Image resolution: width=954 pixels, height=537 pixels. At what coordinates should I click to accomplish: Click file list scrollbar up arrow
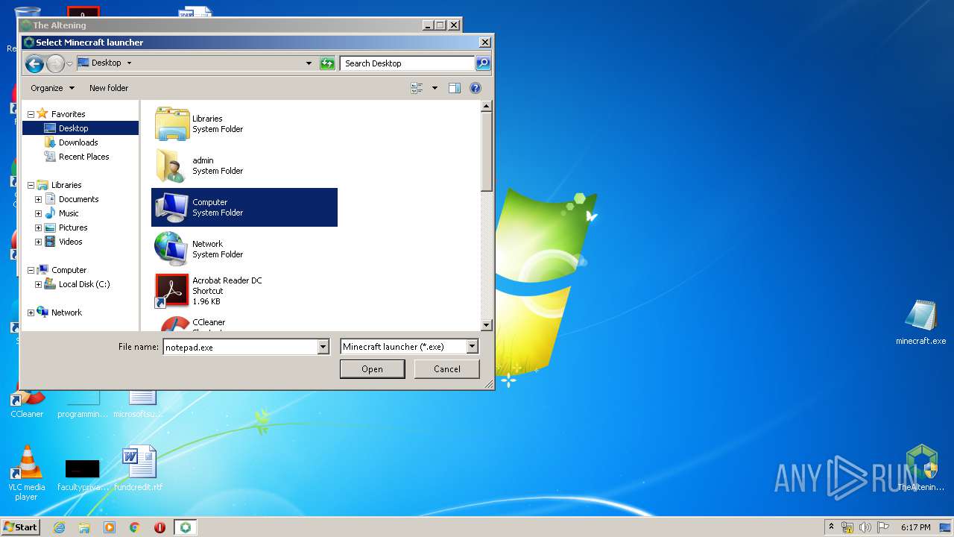(487, 106)
